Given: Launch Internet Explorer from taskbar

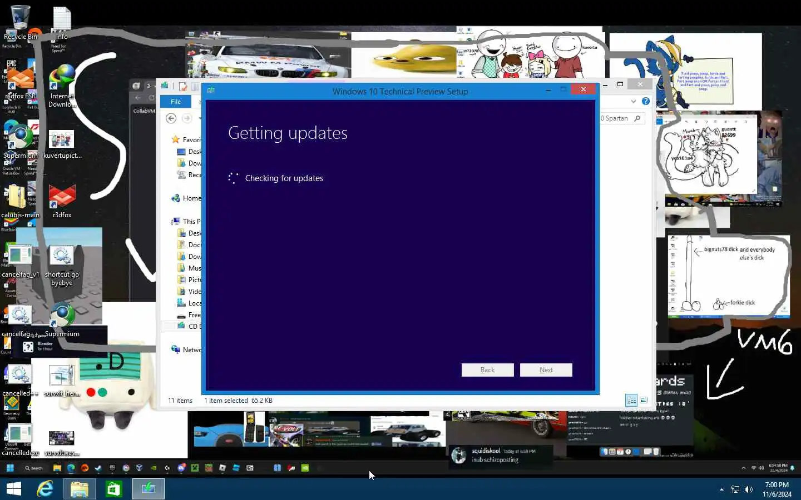Looking at the screenshot, I should coord(45,489).
